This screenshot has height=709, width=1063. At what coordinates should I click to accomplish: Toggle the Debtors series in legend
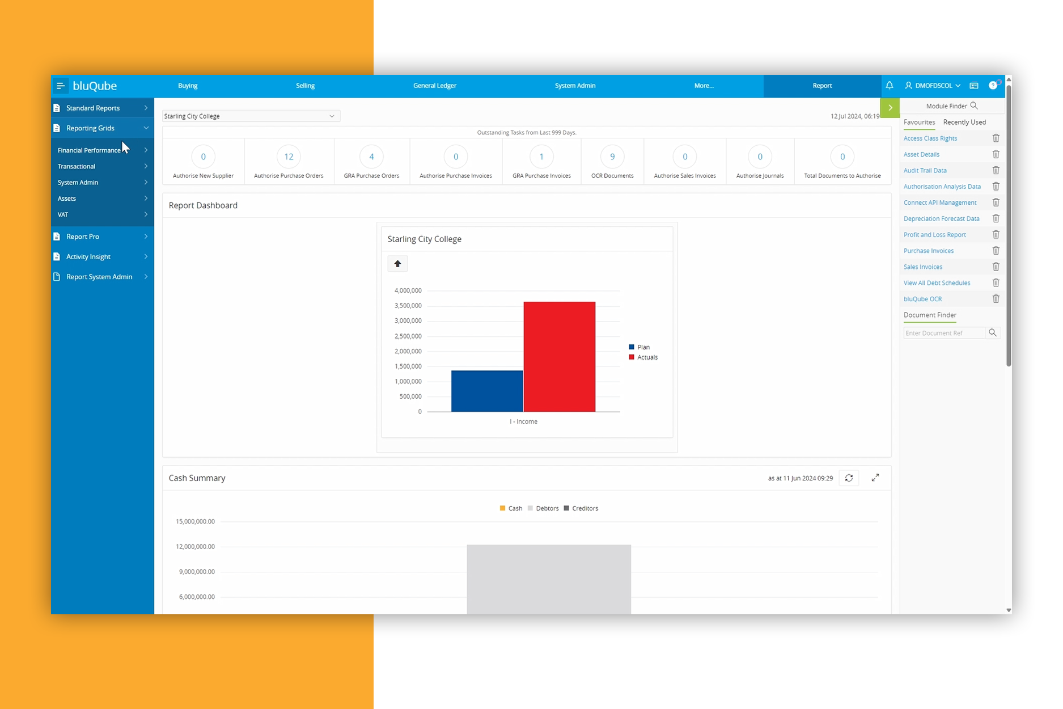tap(547, 509)
